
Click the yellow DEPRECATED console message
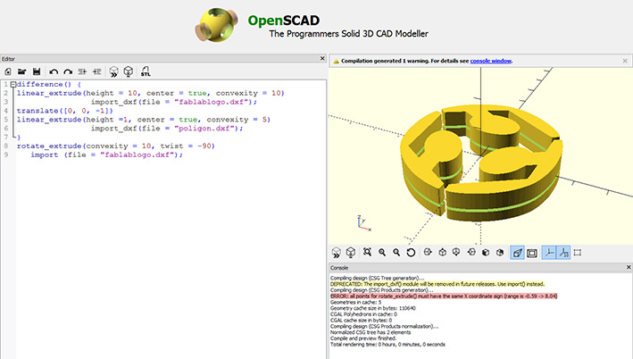437,284
